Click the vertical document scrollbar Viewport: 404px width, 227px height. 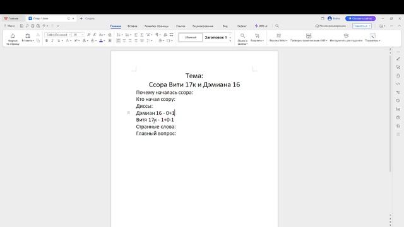[x=390, y=113]
